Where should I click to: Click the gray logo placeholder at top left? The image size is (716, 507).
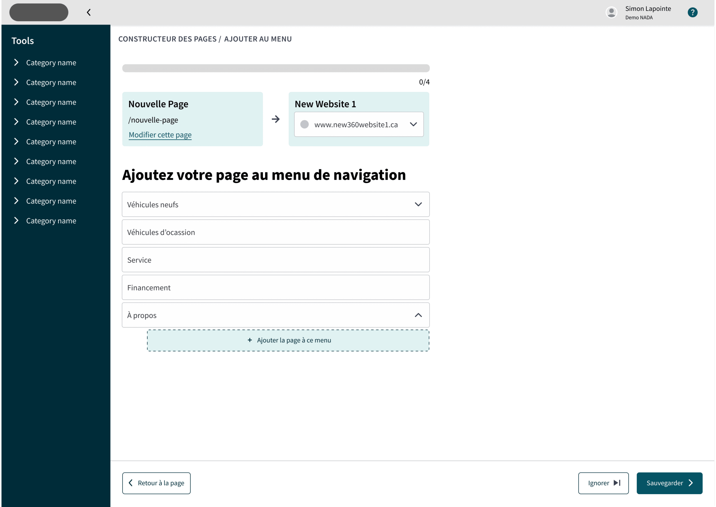coord(39,12)
